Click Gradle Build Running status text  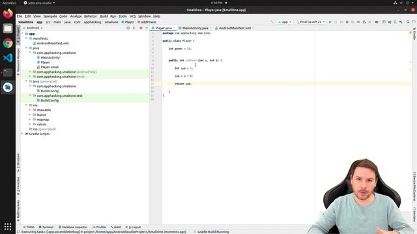pyautogui.click(x=213, y=232)
